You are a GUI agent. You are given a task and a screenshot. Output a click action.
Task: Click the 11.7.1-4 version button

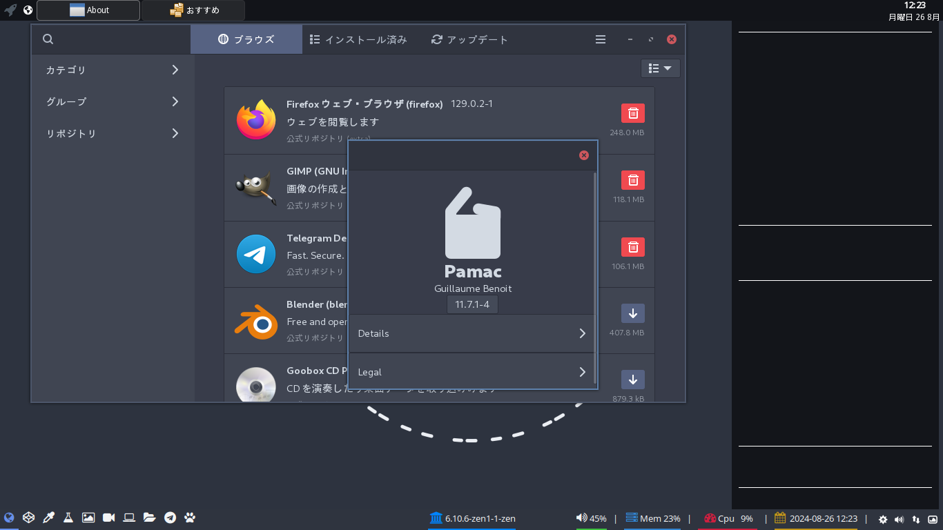tap(472, 304)
